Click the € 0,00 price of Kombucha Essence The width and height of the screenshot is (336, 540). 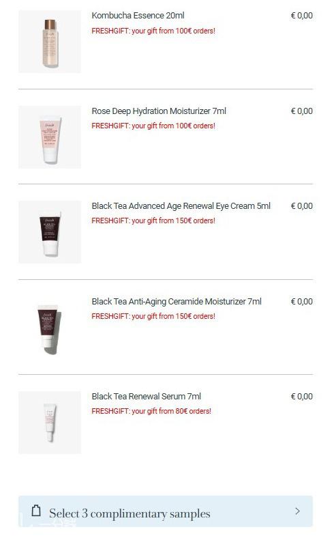(x=302, y=16)
